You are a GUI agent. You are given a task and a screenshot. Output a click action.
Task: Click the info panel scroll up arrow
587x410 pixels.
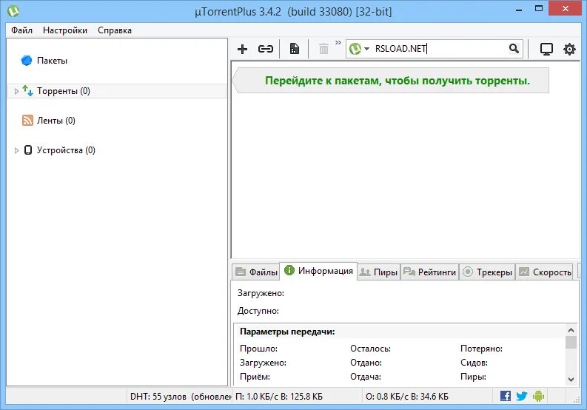pos(571,330)
